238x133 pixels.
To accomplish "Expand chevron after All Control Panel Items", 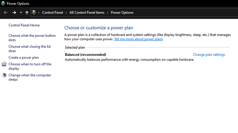I will (x=108, y=13).
